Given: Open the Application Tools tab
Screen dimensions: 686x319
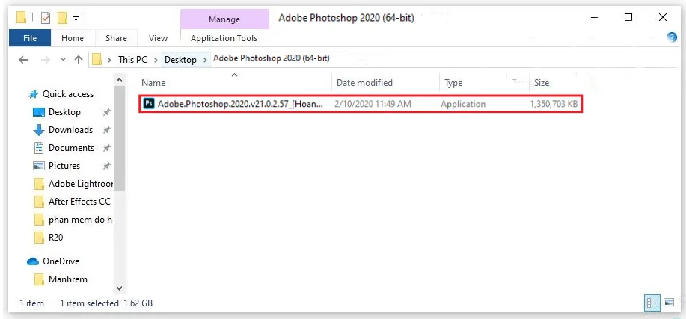Looking at the screenshot, I should pyautogui.click(x=224, y=38).
